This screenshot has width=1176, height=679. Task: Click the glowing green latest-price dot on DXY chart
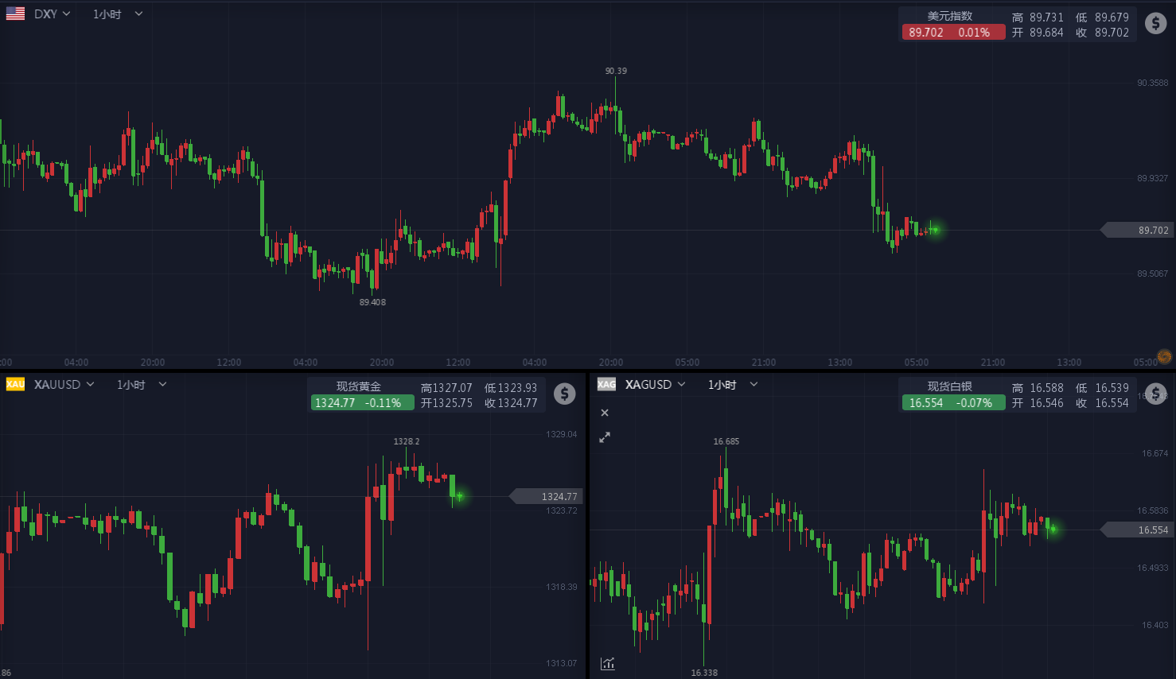coord(936,230)
